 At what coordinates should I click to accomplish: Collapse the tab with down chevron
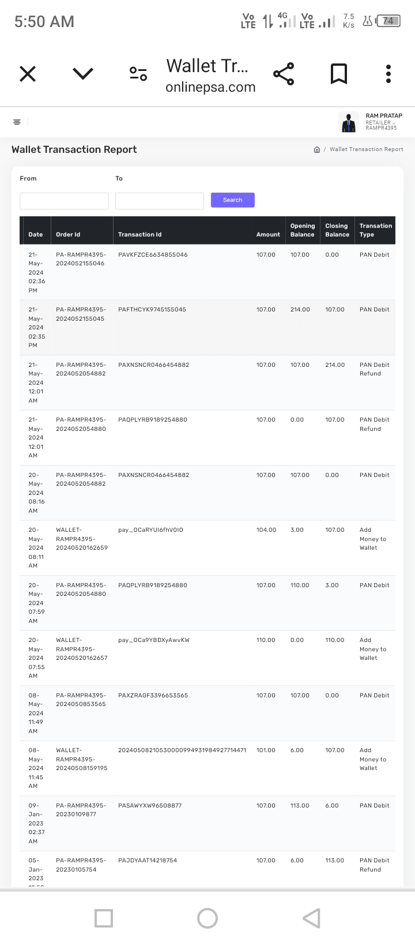[83, 73]
